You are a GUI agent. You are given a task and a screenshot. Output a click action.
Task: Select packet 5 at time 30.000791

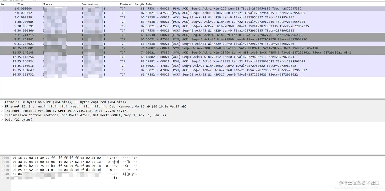point(193,26)
